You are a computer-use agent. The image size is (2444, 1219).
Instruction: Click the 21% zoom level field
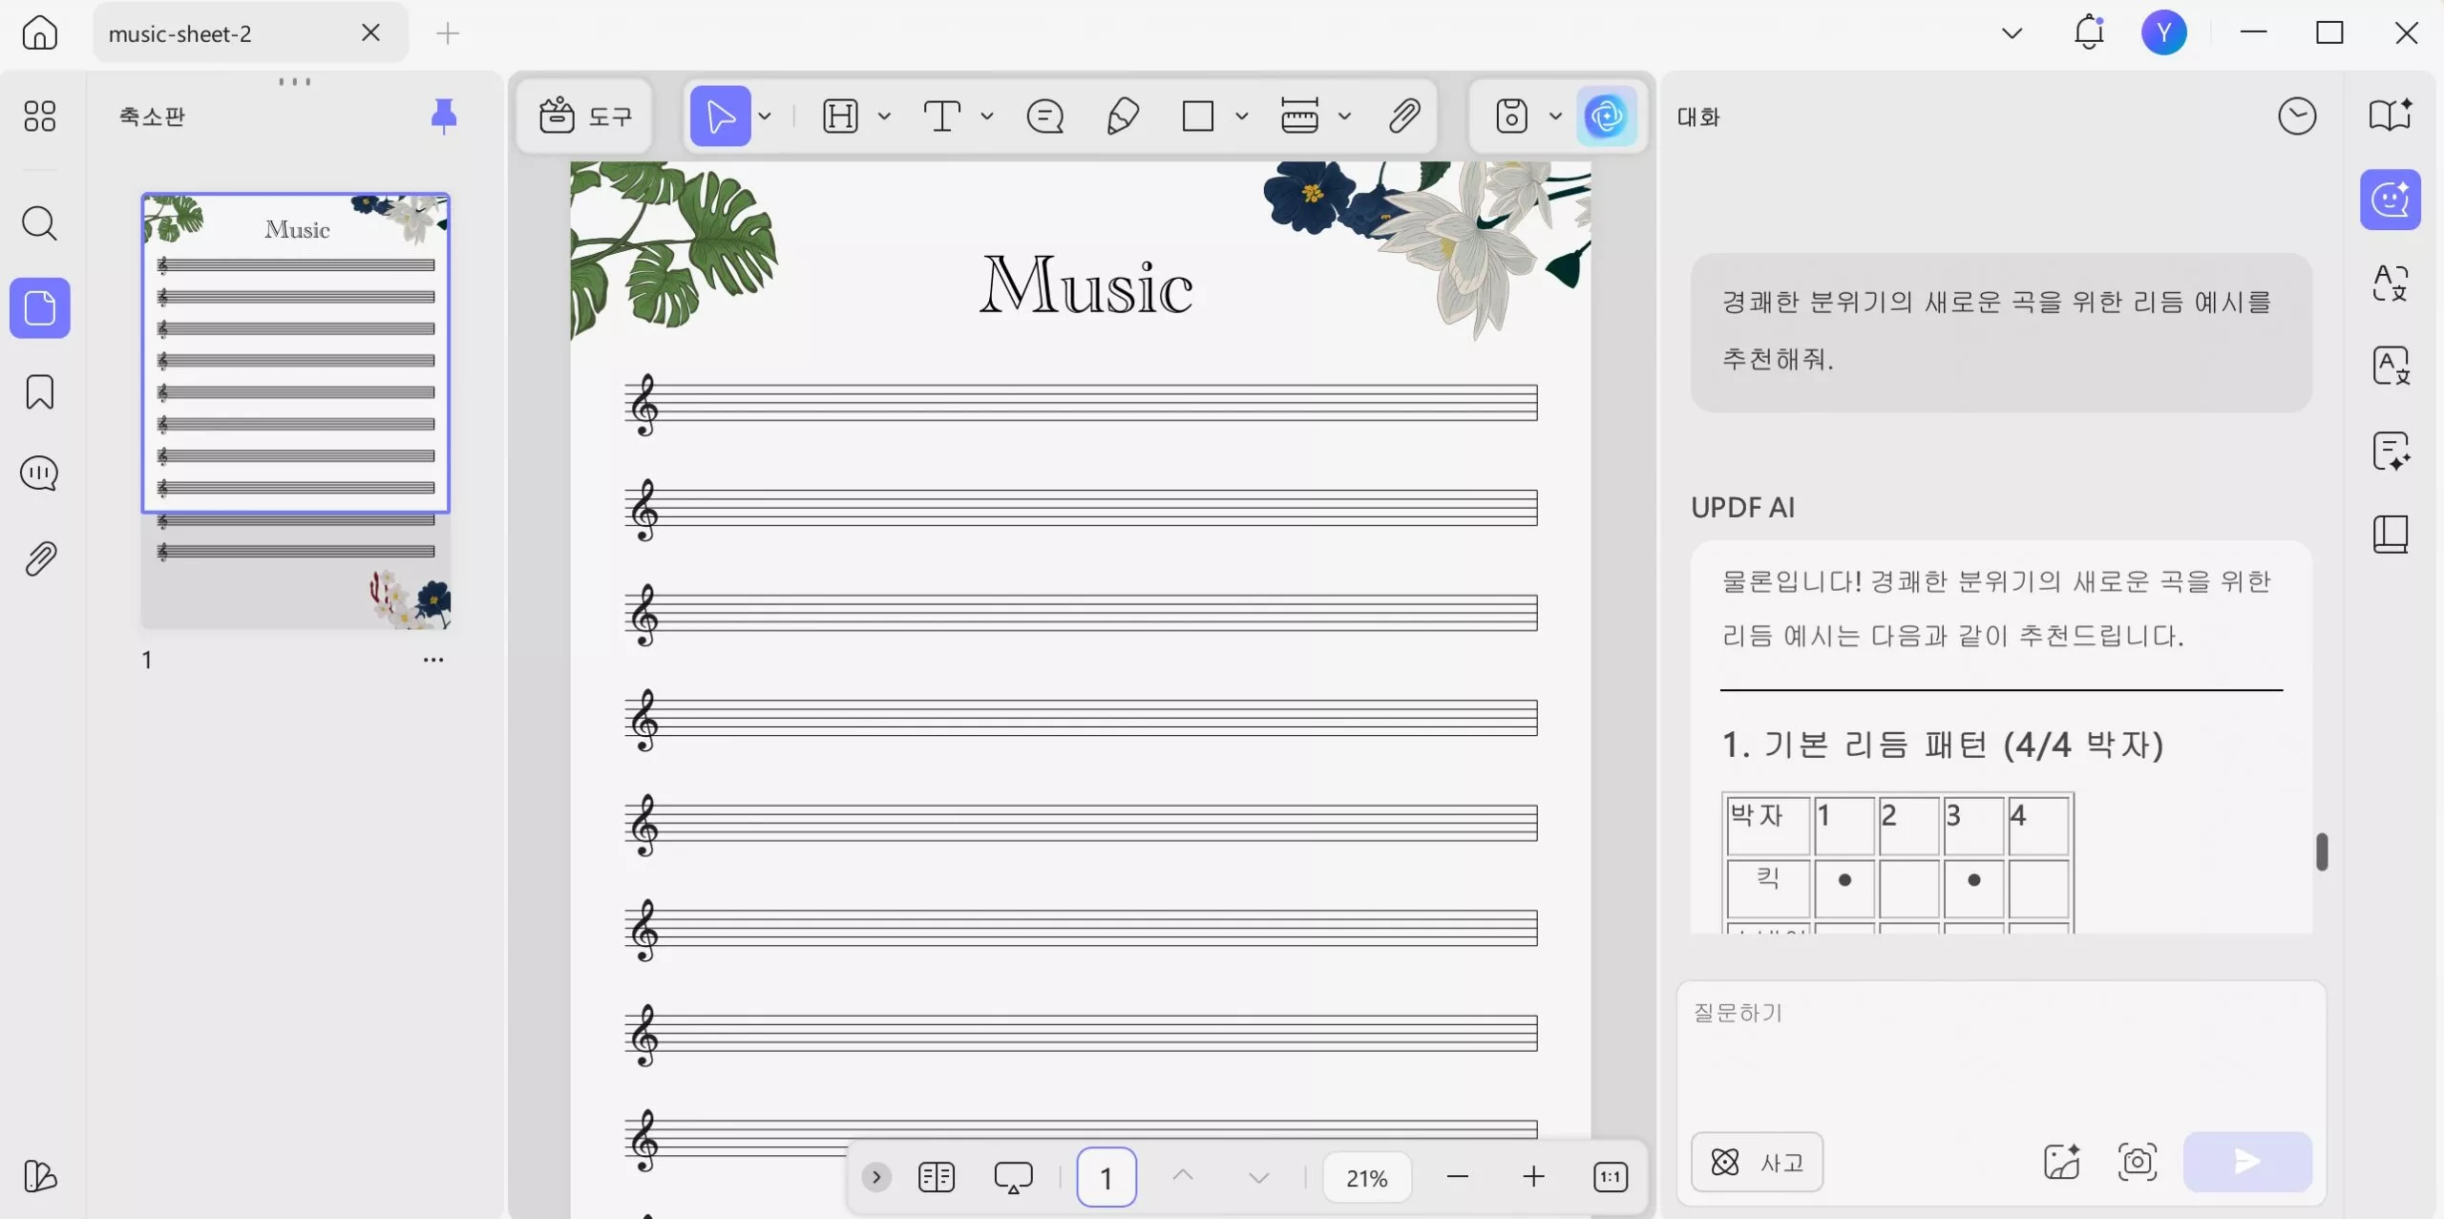pyautogui.click(x=1367, y=1177)
